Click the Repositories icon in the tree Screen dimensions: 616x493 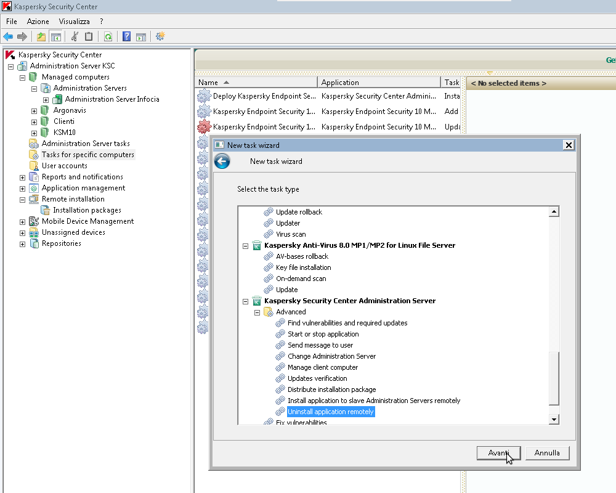[34, 244]
